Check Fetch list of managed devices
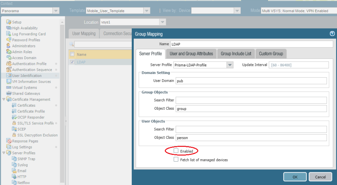This screenshot has height=185, width=337. [176, 160]
